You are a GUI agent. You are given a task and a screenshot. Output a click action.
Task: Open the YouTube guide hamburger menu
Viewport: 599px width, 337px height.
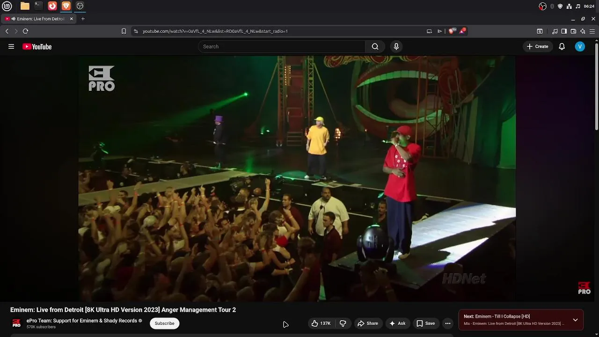[x=11, y=46]
